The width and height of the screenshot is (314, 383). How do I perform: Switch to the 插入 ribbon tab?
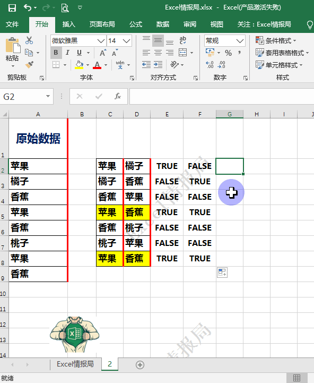(x=69, y=24)
